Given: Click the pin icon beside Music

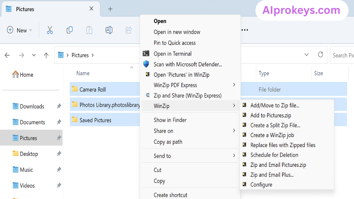Looking at the screenshot, I should tap(59, 169).
